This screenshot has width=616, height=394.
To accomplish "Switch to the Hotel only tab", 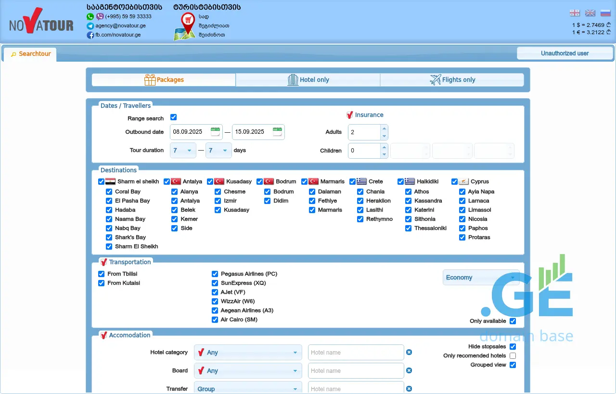I will pos(308,80).
